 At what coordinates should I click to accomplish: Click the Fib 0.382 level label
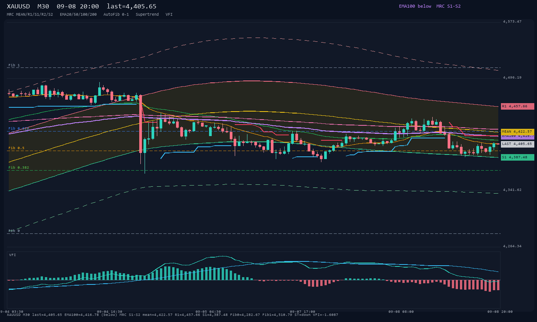coord(19,168)
